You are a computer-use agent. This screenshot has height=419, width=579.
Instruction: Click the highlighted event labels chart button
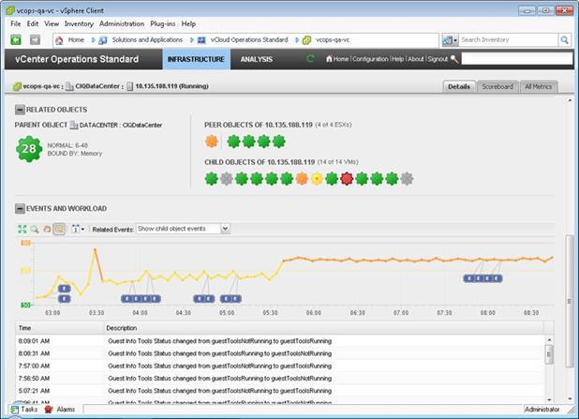(59, 229)
